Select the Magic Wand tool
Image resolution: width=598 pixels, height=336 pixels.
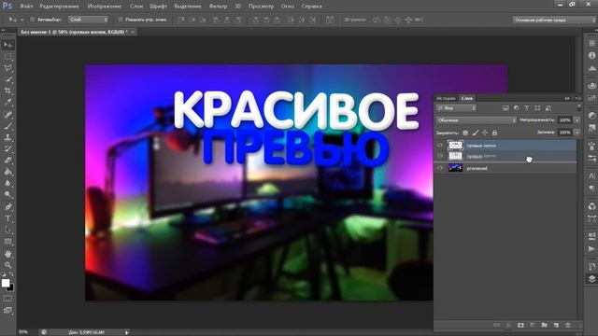[x=7, y=79]
